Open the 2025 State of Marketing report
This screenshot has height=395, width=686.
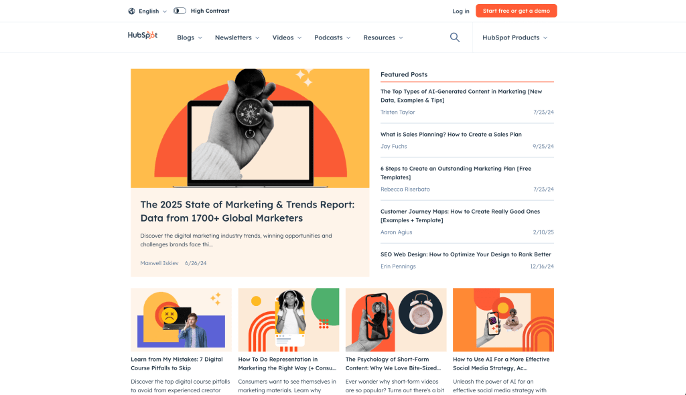click(247, 212)
